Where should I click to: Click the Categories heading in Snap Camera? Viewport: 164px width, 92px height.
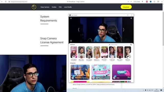click(73, 63)
